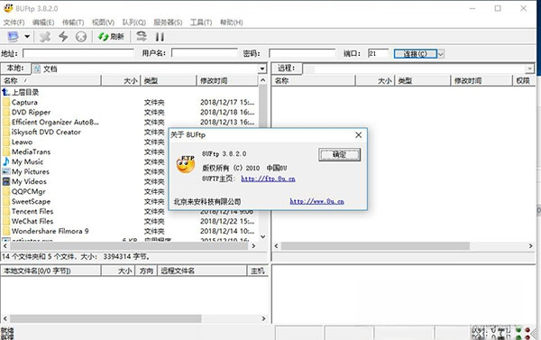Select the WeChat Files folder
541x340 pixels.
(x=28, y=221)
